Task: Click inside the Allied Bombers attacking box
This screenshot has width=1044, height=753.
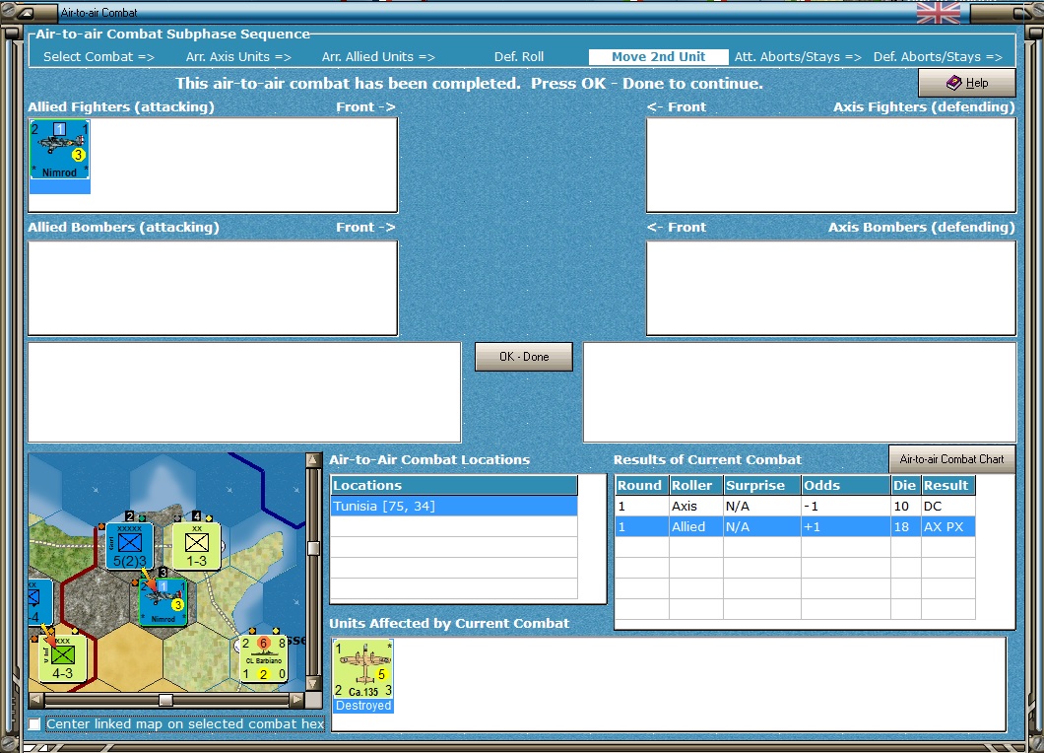Action: [213, 288]
